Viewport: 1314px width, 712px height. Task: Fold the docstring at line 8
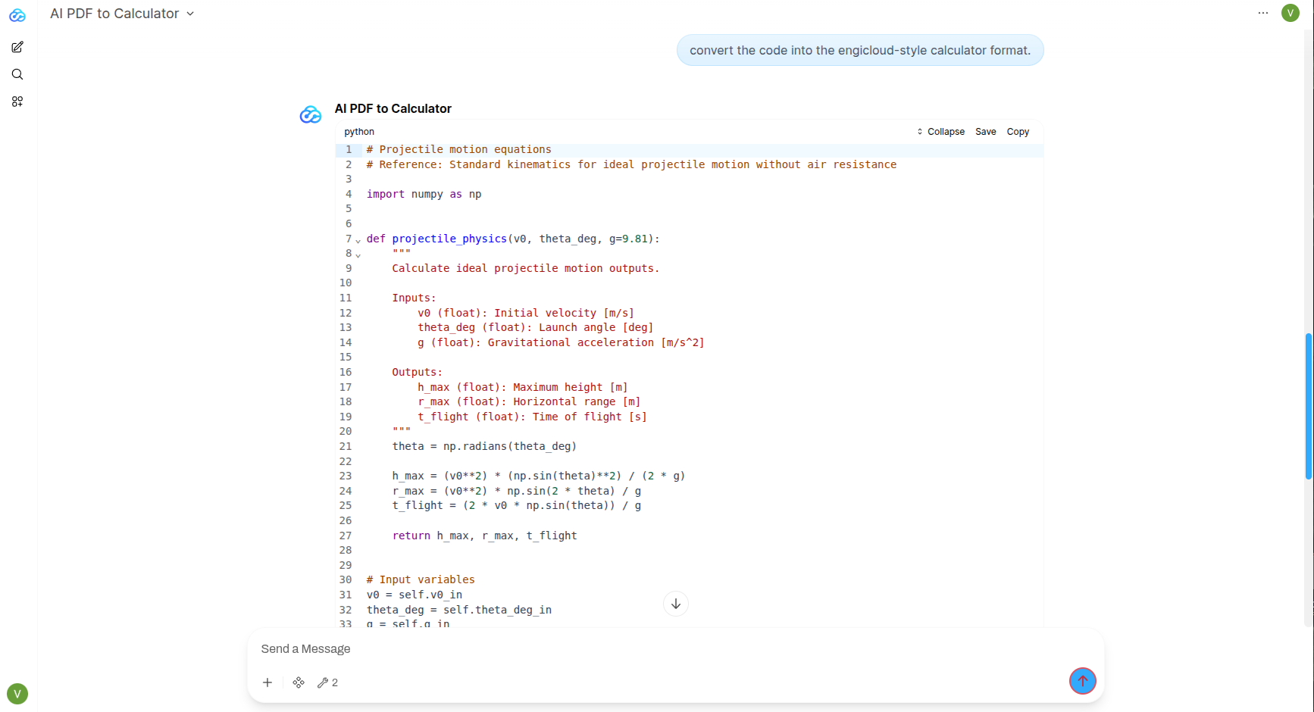pyautogui.click(x=358, y=255)
